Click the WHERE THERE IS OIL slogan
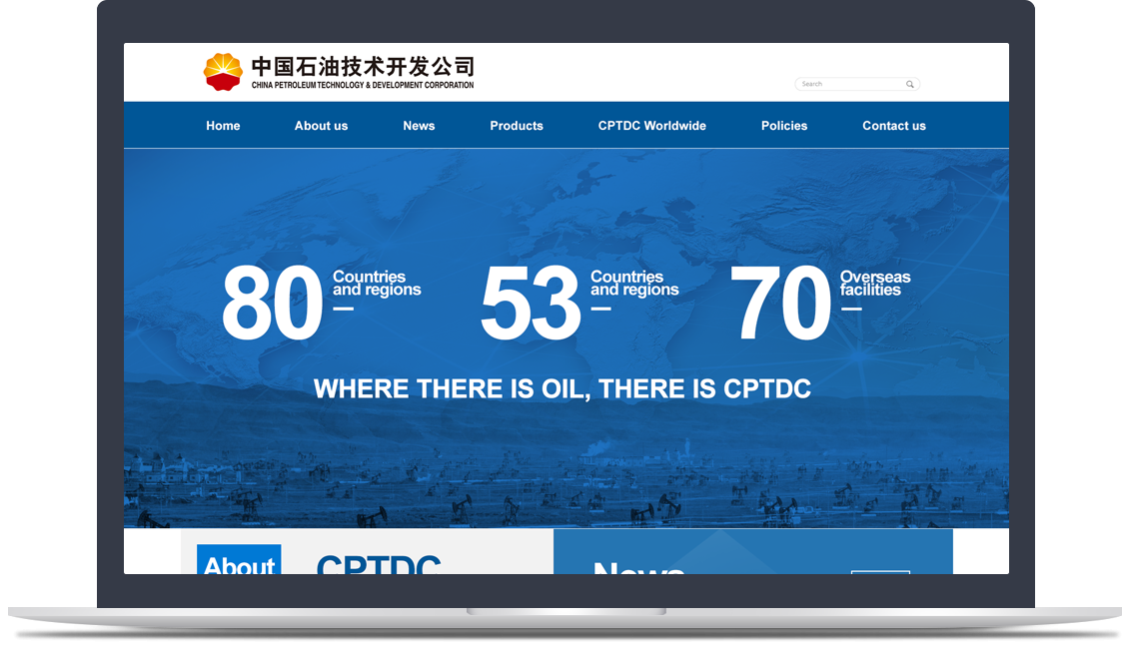 click(x=563, y=388)
